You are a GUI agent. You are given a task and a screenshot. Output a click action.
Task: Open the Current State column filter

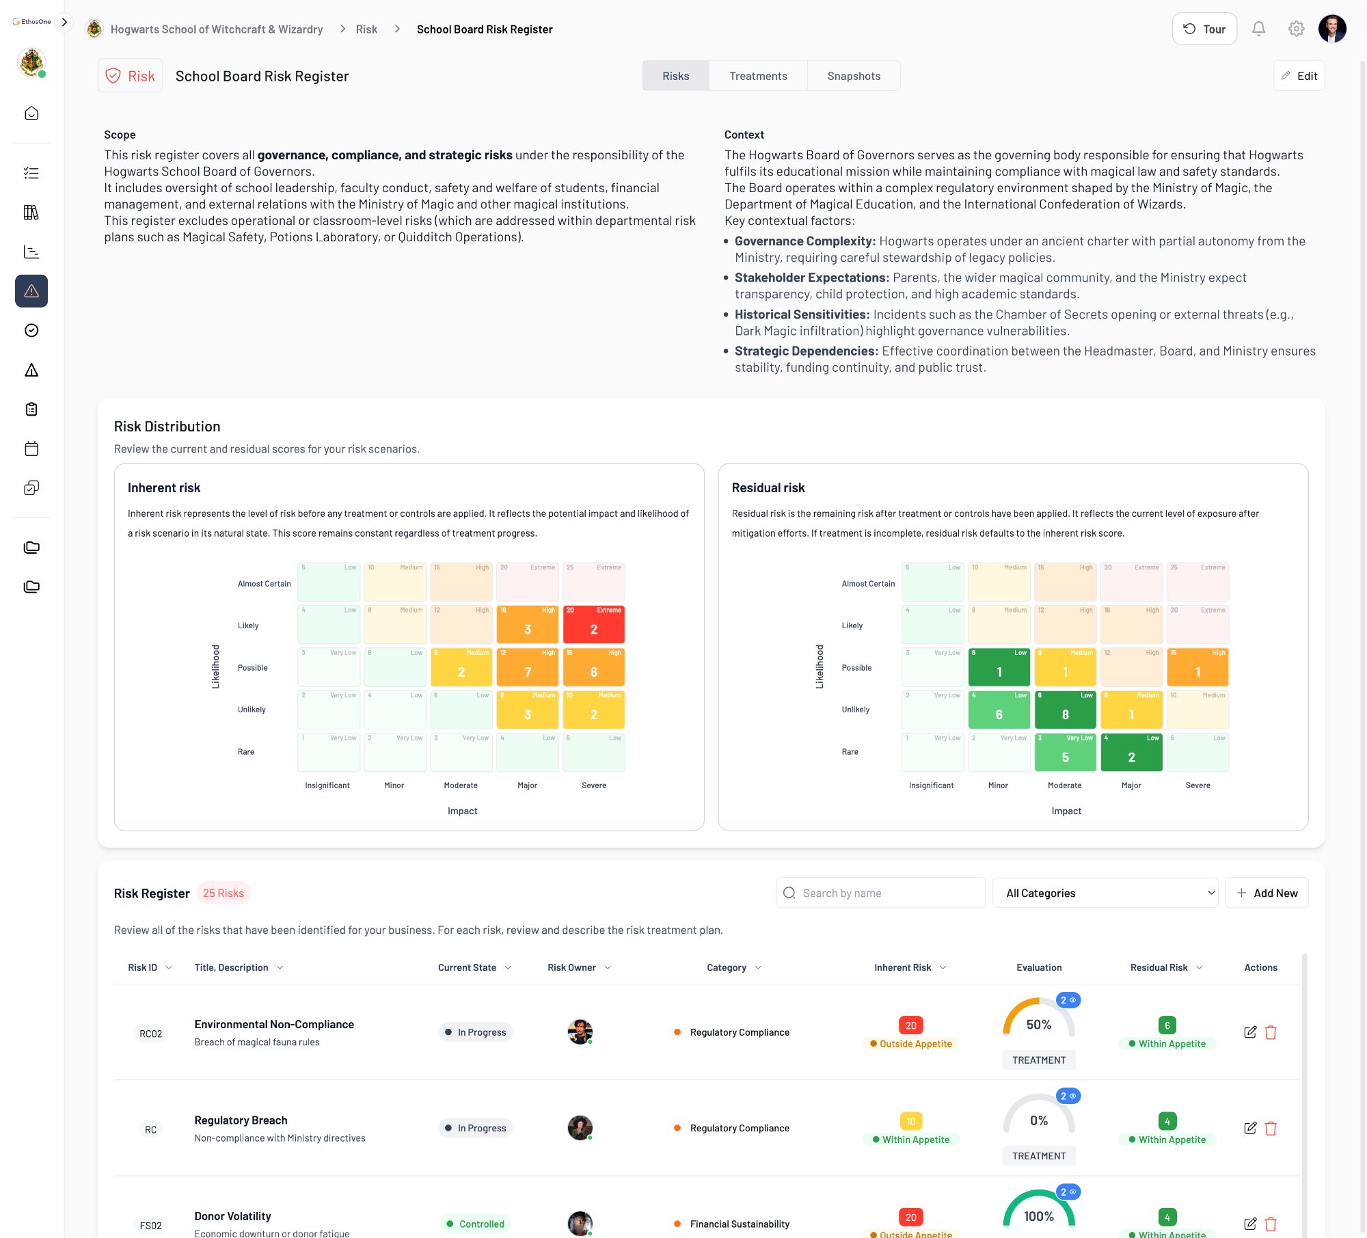[x=508, y=967]
